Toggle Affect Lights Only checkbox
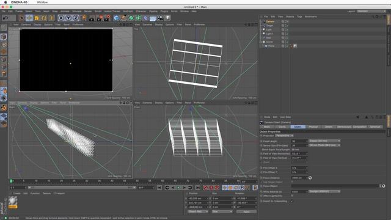 coord(292,196)
